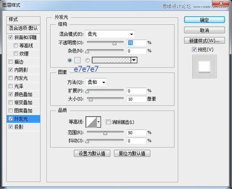Open the 斜面和浮雕 settings entry
The image size is (232, 189).
click(x=26, y=37)
